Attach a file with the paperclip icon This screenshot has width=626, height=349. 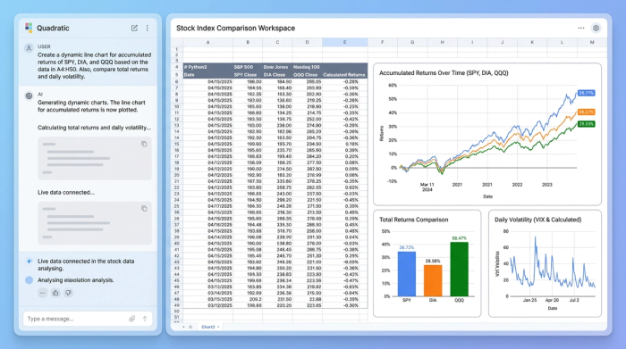132,319
